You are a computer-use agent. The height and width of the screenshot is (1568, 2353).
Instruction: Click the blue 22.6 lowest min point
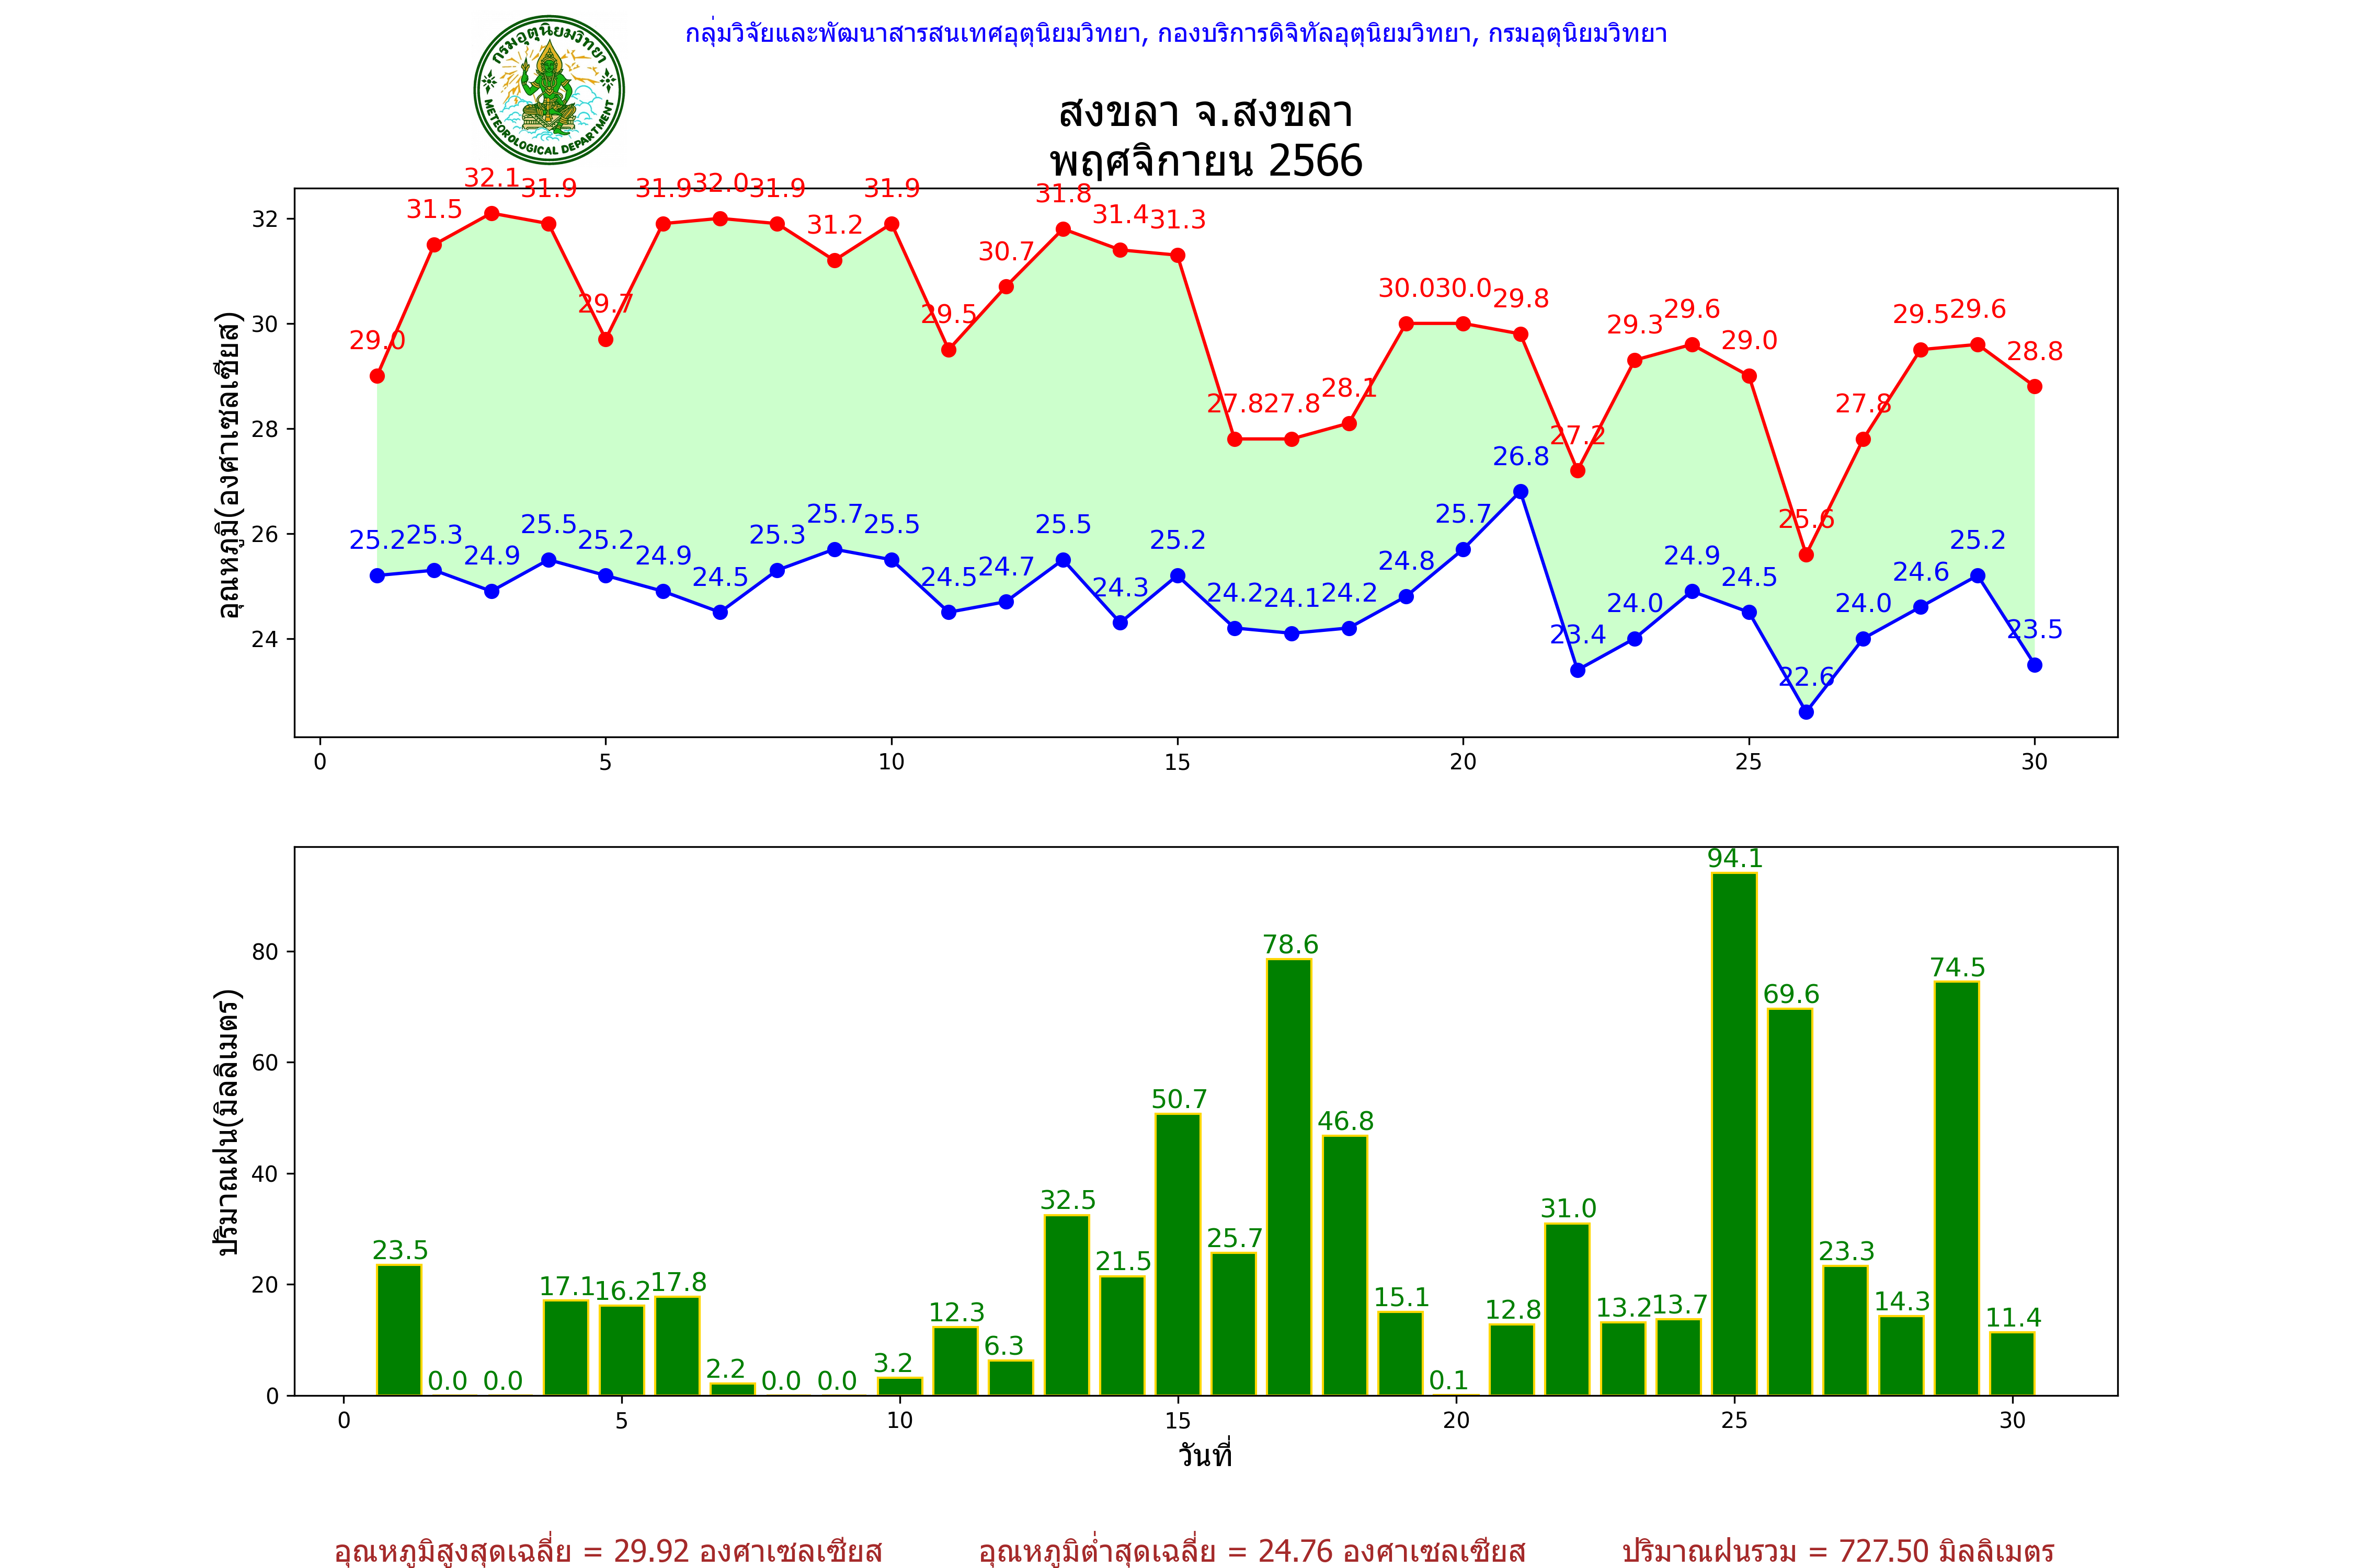click(1806, 712)
